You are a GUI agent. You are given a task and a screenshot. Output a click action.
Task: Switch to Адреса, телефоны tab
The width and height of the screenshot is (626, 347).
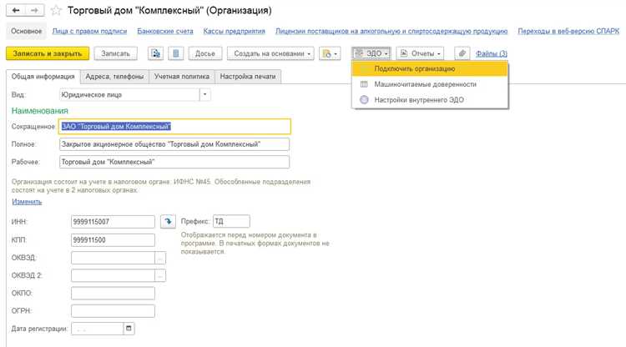114,77
